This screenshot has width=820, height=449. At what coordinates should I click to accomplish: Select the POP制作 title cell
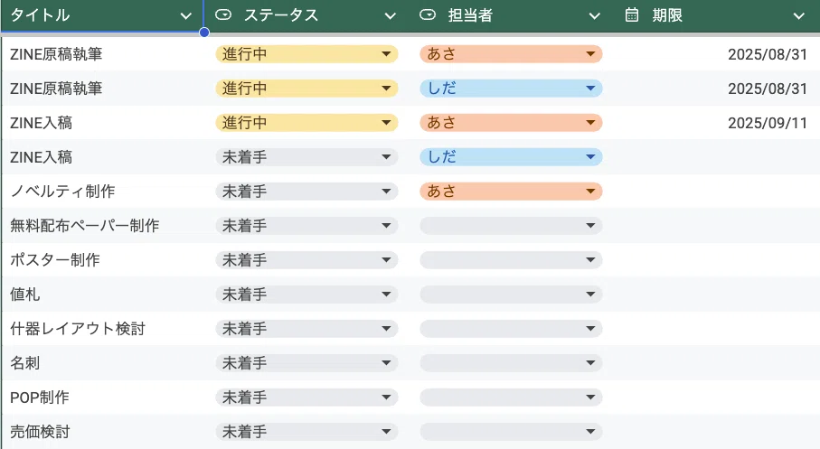click(102, 398)
